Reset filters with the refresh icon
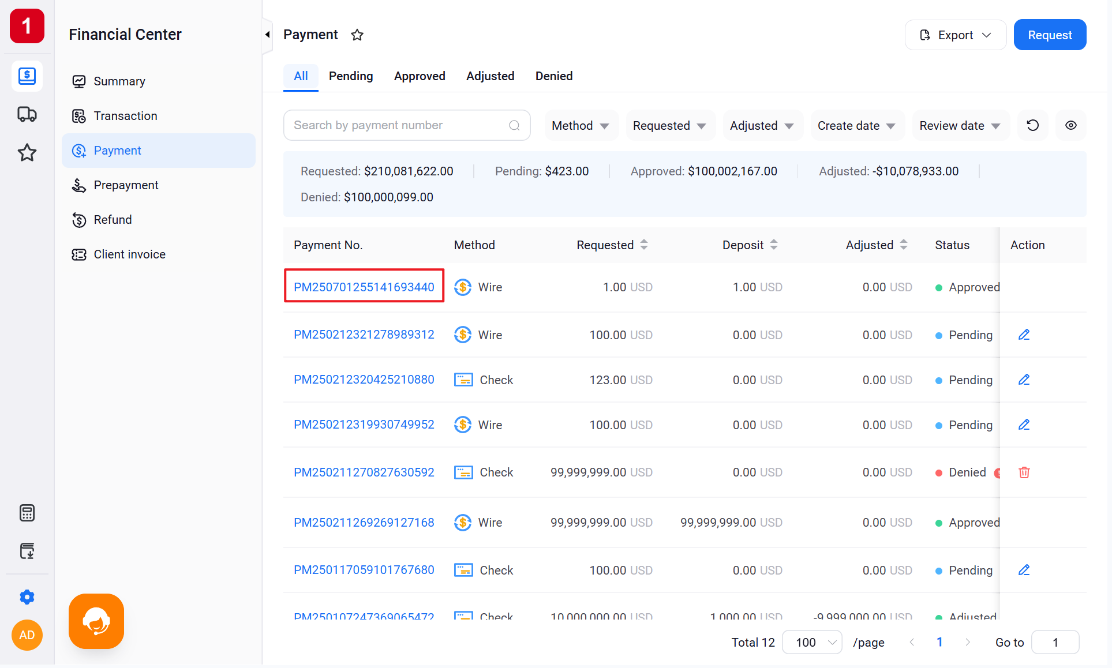Screen dimensions: 1112x668 click(x=1033, y=125)
